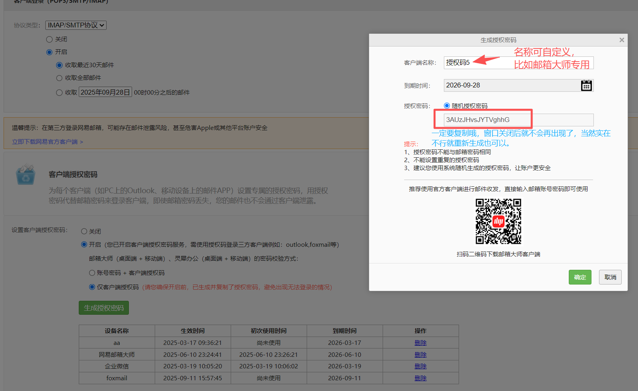Click the 2025年09月28日 date field
The width and height of the screenshot is (638, 391).
(105, 92)
